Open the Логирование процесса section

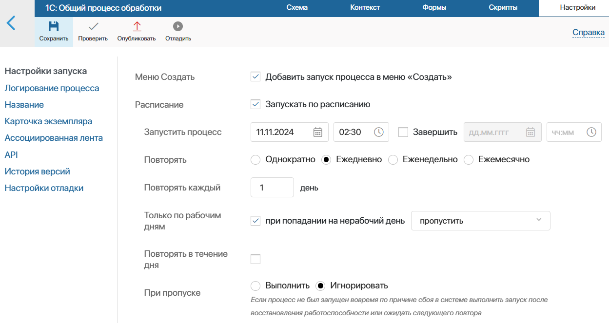(x=52, y=88)
